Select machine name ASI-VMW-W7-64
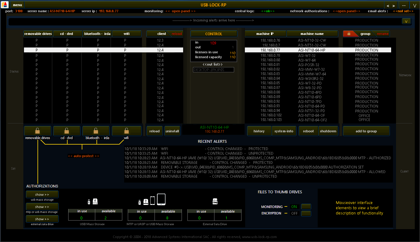Viewport: 420px width, 242px height. [312, 74]
